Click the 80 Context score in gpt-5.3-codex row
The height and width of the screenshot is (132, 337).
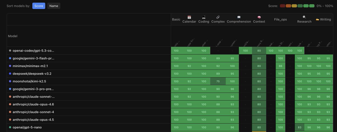click(x=259, y=51)
